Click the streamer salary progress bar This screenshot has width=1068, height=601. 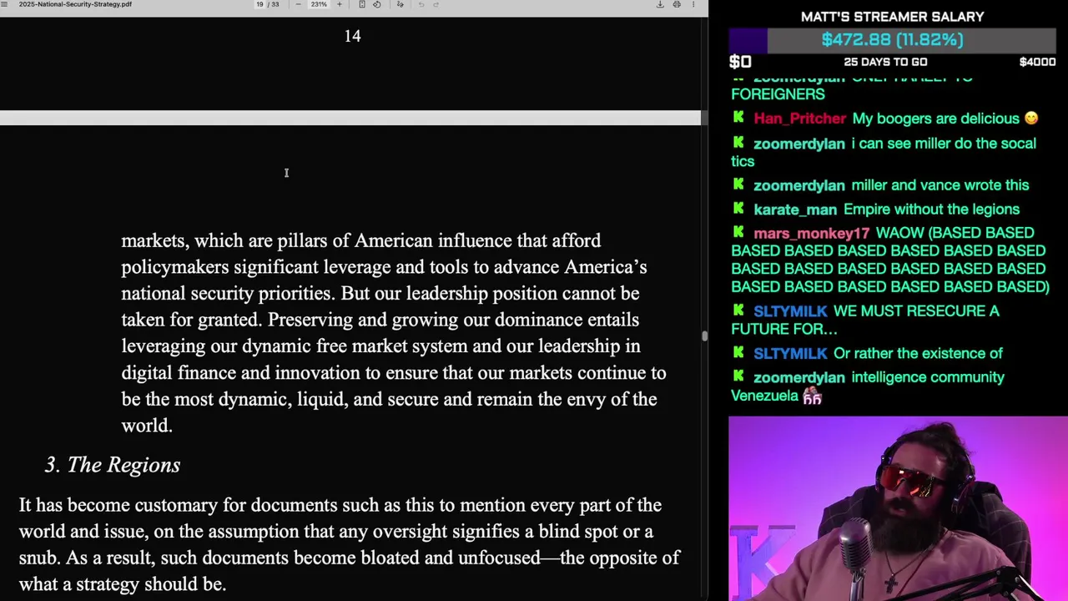pos(893,39)
